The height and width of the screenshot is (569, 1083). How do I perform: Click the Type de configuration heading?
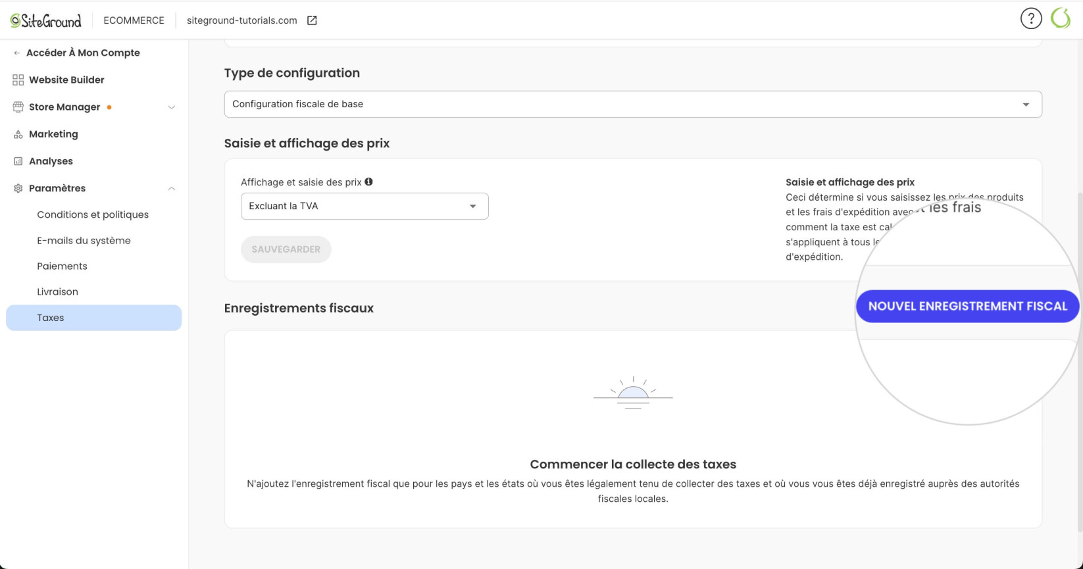(x=291, y=73)
